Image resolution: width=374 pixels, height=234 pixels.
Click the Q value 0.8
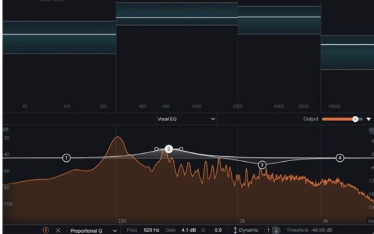(218, 230)
